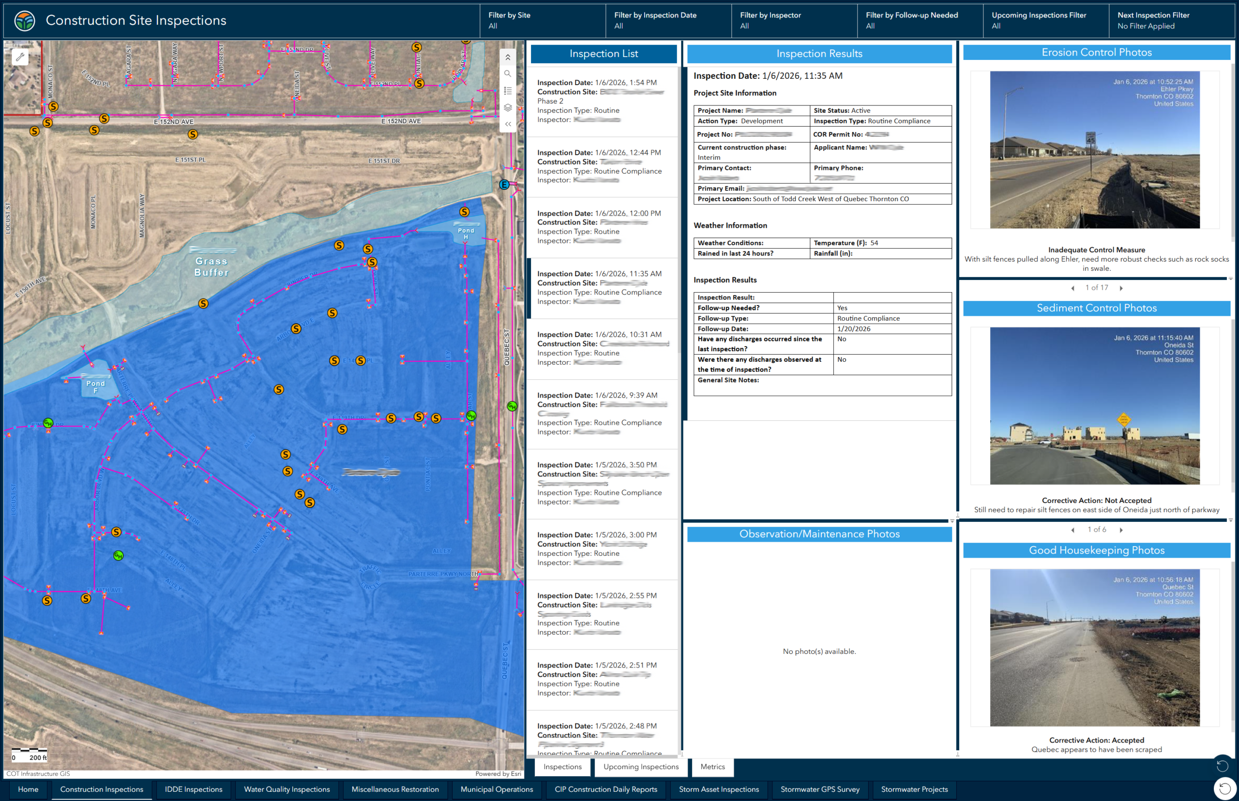Advance to next Erosion Control photo
The height and width of the screenshot is (801, 1239).
pyautogui.click(x=1121, y=288)
